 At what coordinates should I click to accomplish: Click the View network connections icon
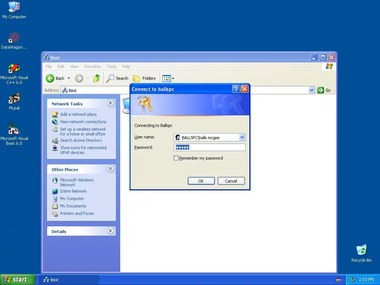click(x=55, y=122)
